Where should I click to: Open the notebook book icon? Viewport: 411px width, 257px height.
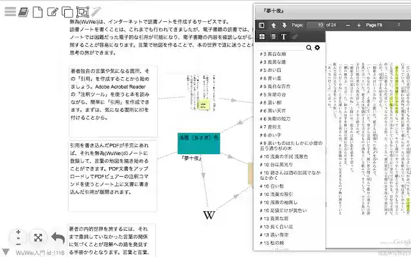pos(24,12)
